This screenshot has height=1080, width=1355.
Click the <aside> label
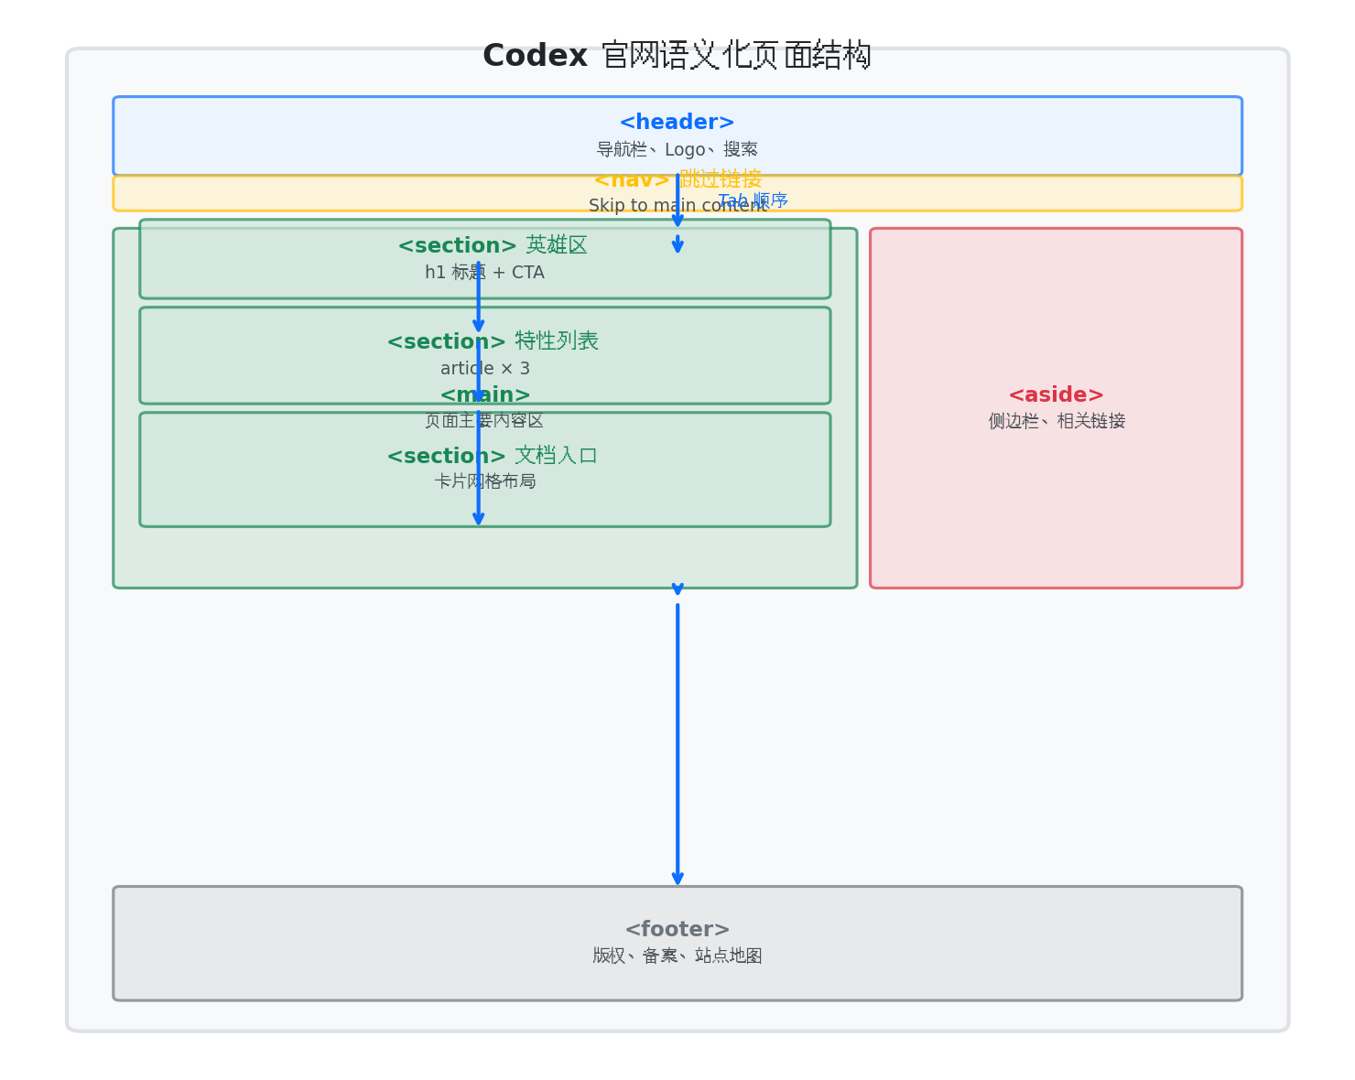1056,395
